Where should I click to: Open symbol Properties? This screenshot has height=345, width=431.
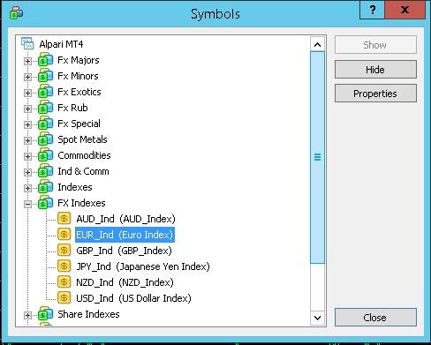(x=375, y=94)
